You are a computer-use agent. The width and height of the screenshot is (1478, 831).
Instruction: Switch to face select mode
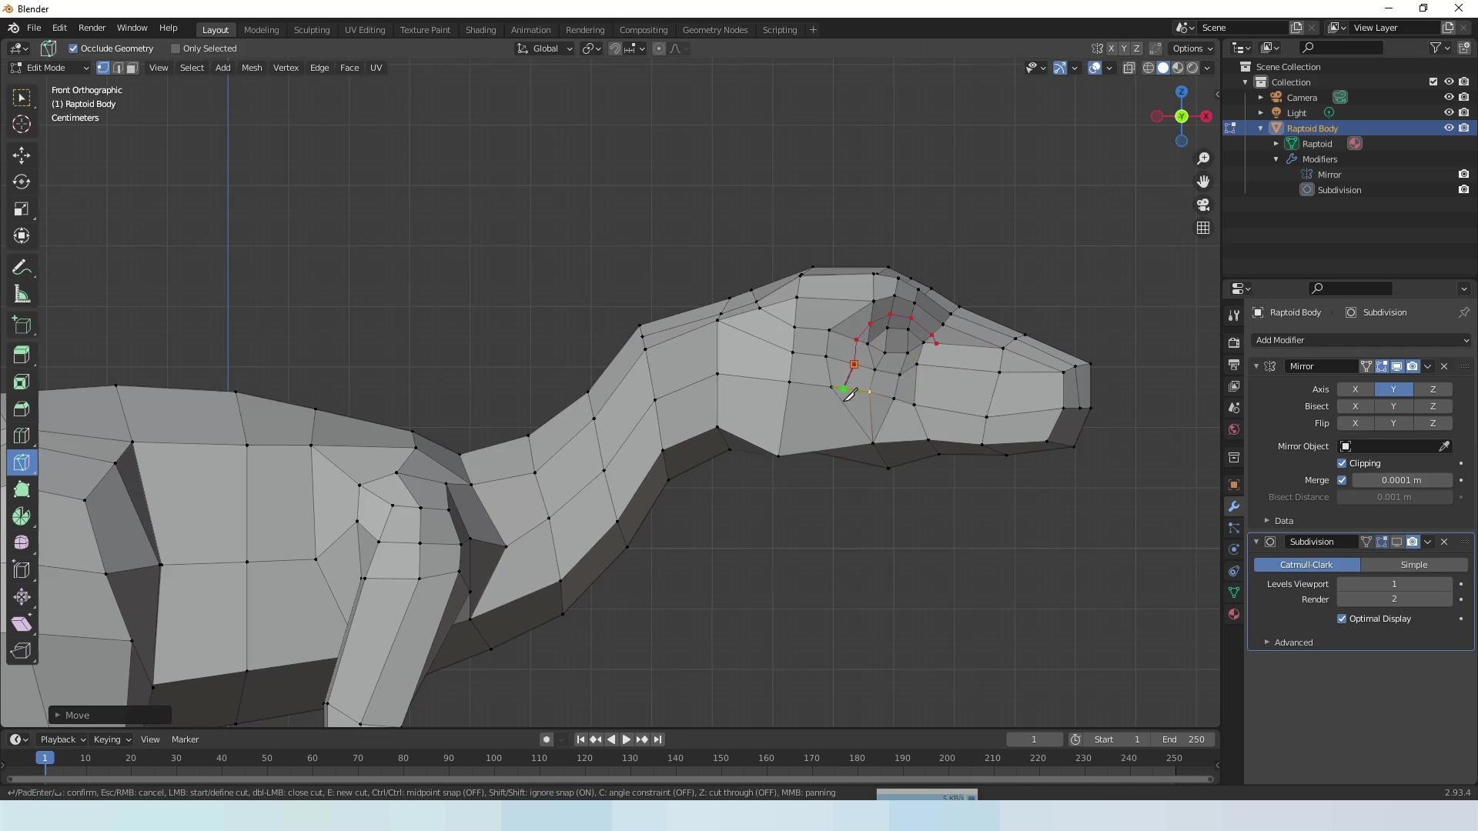click(x=132, y=68)
